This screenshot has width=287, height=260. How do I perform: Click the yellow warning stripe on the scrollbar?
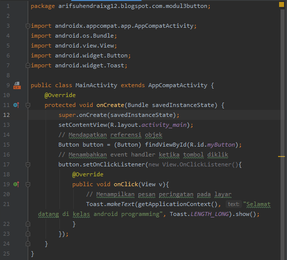(282, 156)
